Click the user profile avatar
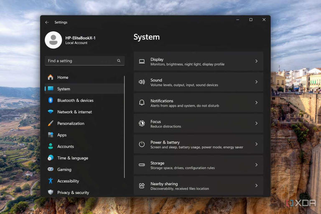Viewport: 321px width, 214px height. [53, 40]
